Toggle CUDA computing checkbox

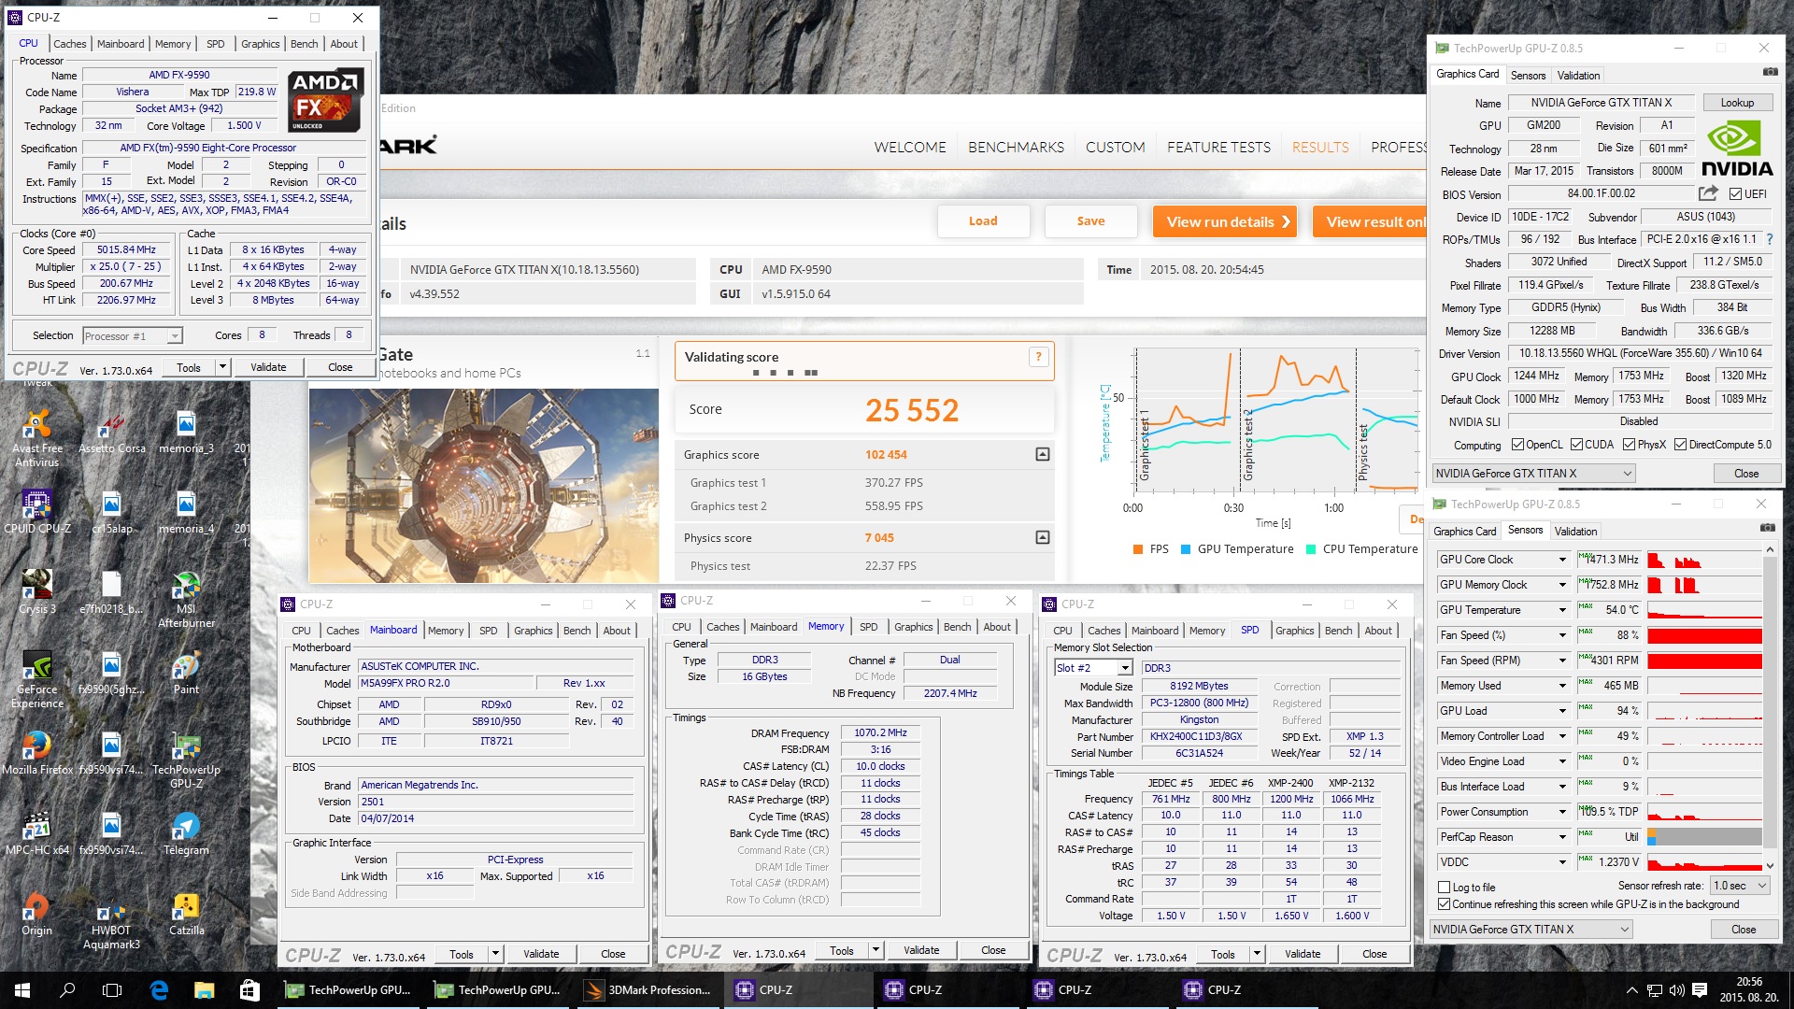[1576, 445]
